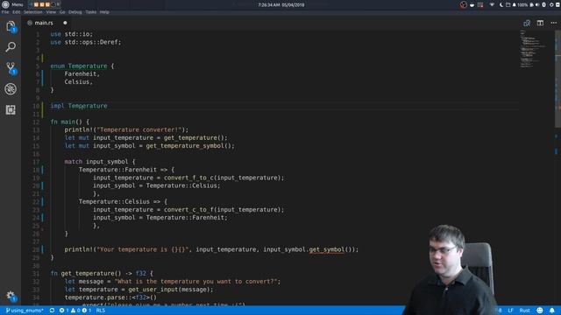This screenshot has width=561, height=315.
Task: Open the Search view in activity bar
Action: [x=11, y=46]
